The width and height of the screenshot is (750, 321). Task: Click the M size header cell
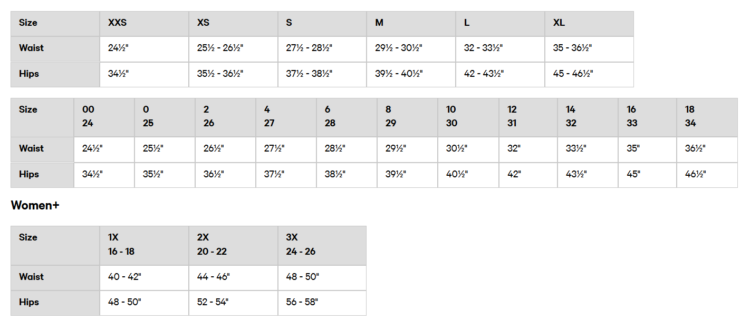tap(411, 23)
